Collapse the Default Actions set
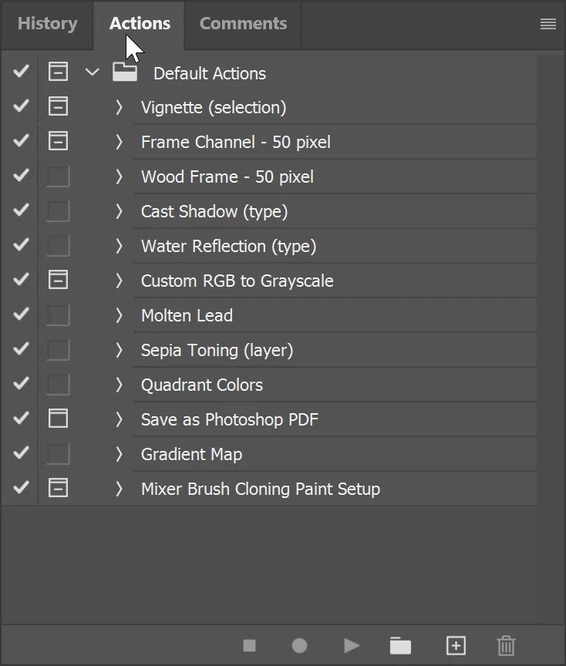 point(93,72)
